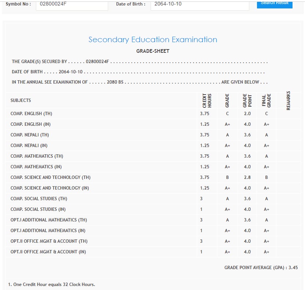
Task: Click the SUBJECTS column header
Action: click(21, 100)
